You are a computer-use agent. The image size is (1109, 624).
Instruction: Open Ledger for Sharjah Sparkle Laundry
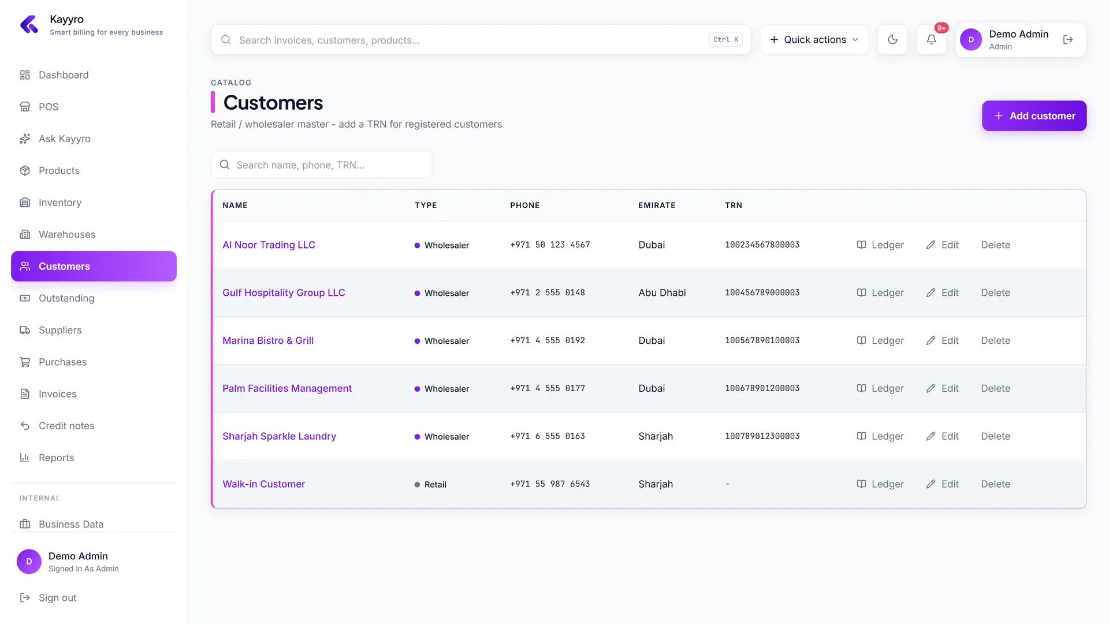pyautogui.click(x=880, y=436)
